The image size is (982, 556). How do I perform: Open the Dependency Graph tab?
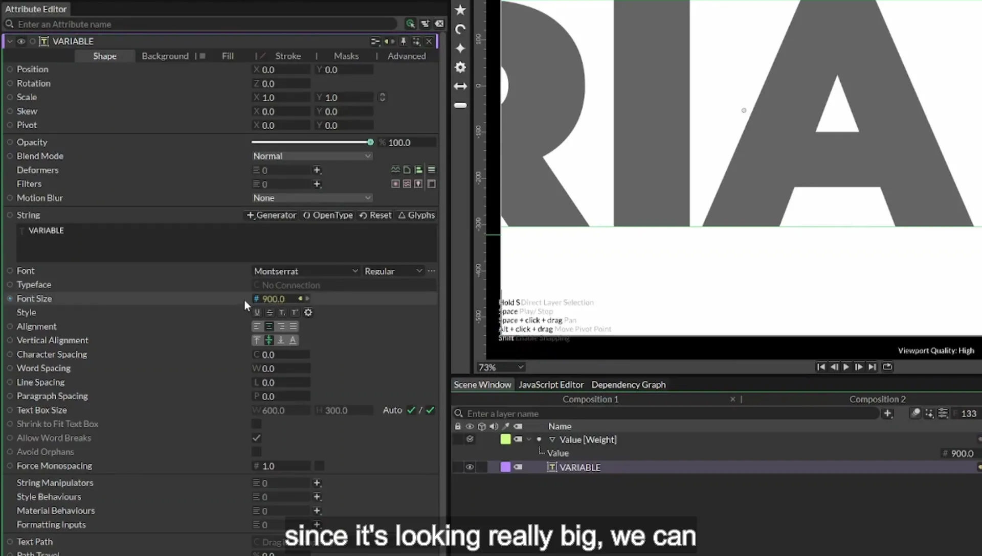(x=629, y=385)
